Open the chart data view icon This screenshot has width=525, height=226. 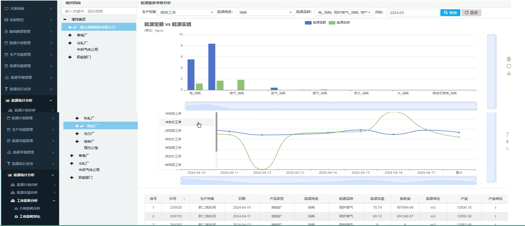click(x=509, y=59)
